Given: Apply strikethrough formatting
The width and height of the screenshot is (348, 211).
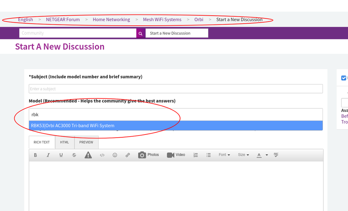Looking at the screenshot, I should coord(74,155).
